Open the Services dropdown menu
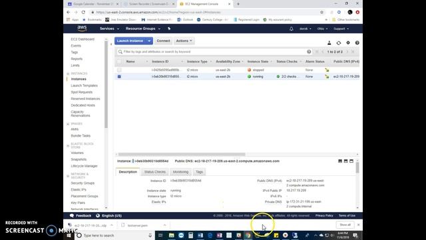This screenshot has height=240, width=426. coord(109,29)
